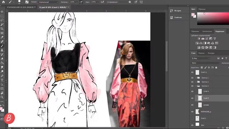The image size is (229, 129).
Task: Select the History Brush tool
Action: pyautogui.click(x=2, y=54)
